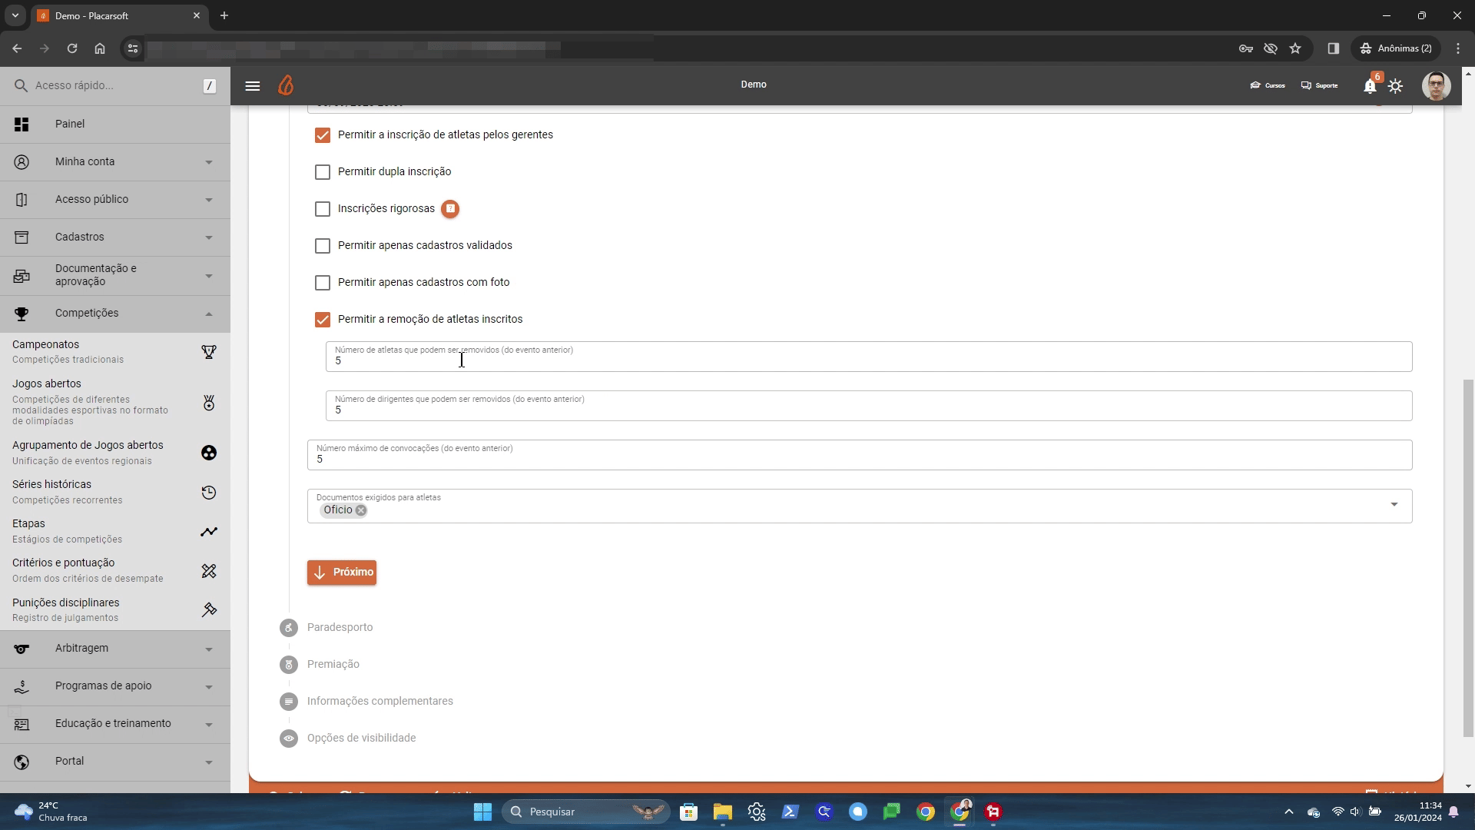1475x830 pixels.
Task: Uncheck Permitir a inscrição de atletas pelos gerentes
Action: [323, 135]
